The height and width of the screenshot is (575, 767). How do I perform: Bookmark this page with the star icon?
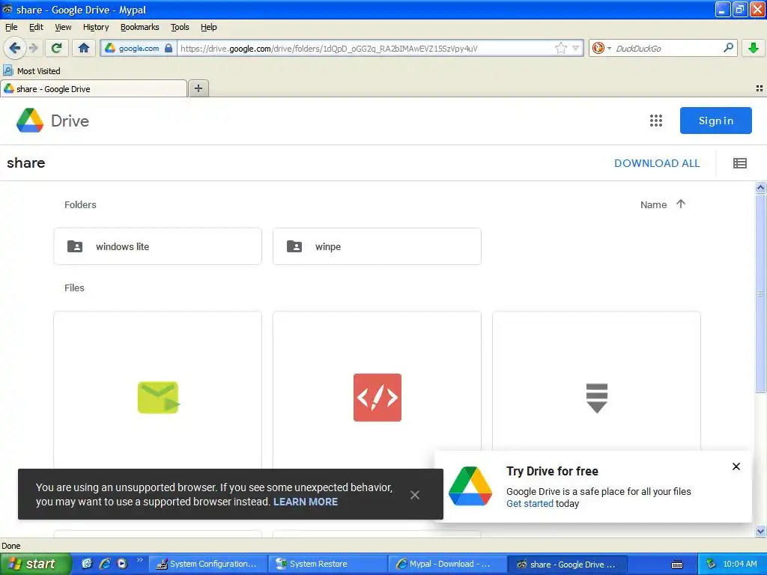(x=560, y=48)
